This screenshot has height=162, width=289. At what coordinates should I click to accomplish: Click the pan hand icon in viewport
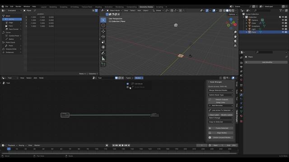click(x=235, y=36)
